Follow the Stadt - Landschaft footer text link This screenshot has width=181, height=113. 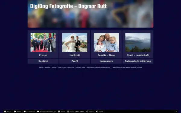click(68, 67)
